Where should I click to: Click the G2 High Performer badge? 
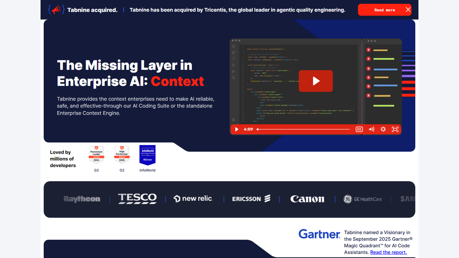click(x=122, y=155)
